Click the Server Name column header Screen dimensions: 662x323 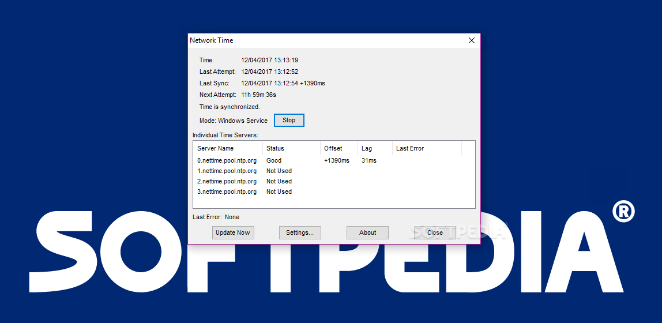[x=228, y=149]
